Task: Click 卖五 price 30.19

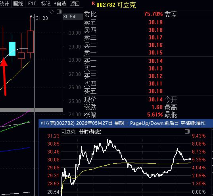Action: click(x=155, y=22)
